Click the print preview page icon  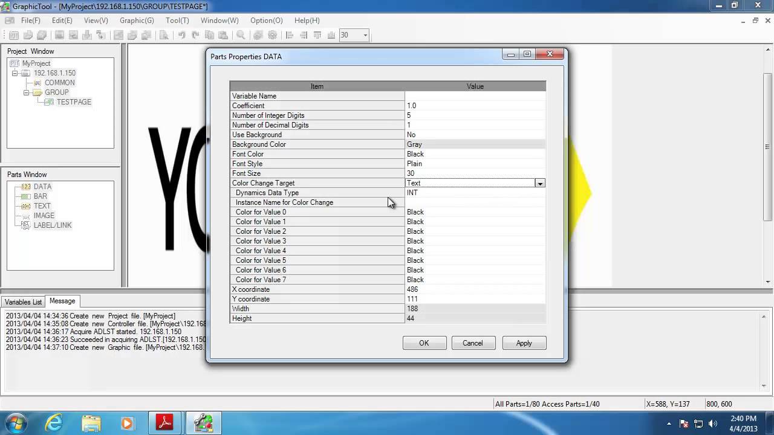164,35
